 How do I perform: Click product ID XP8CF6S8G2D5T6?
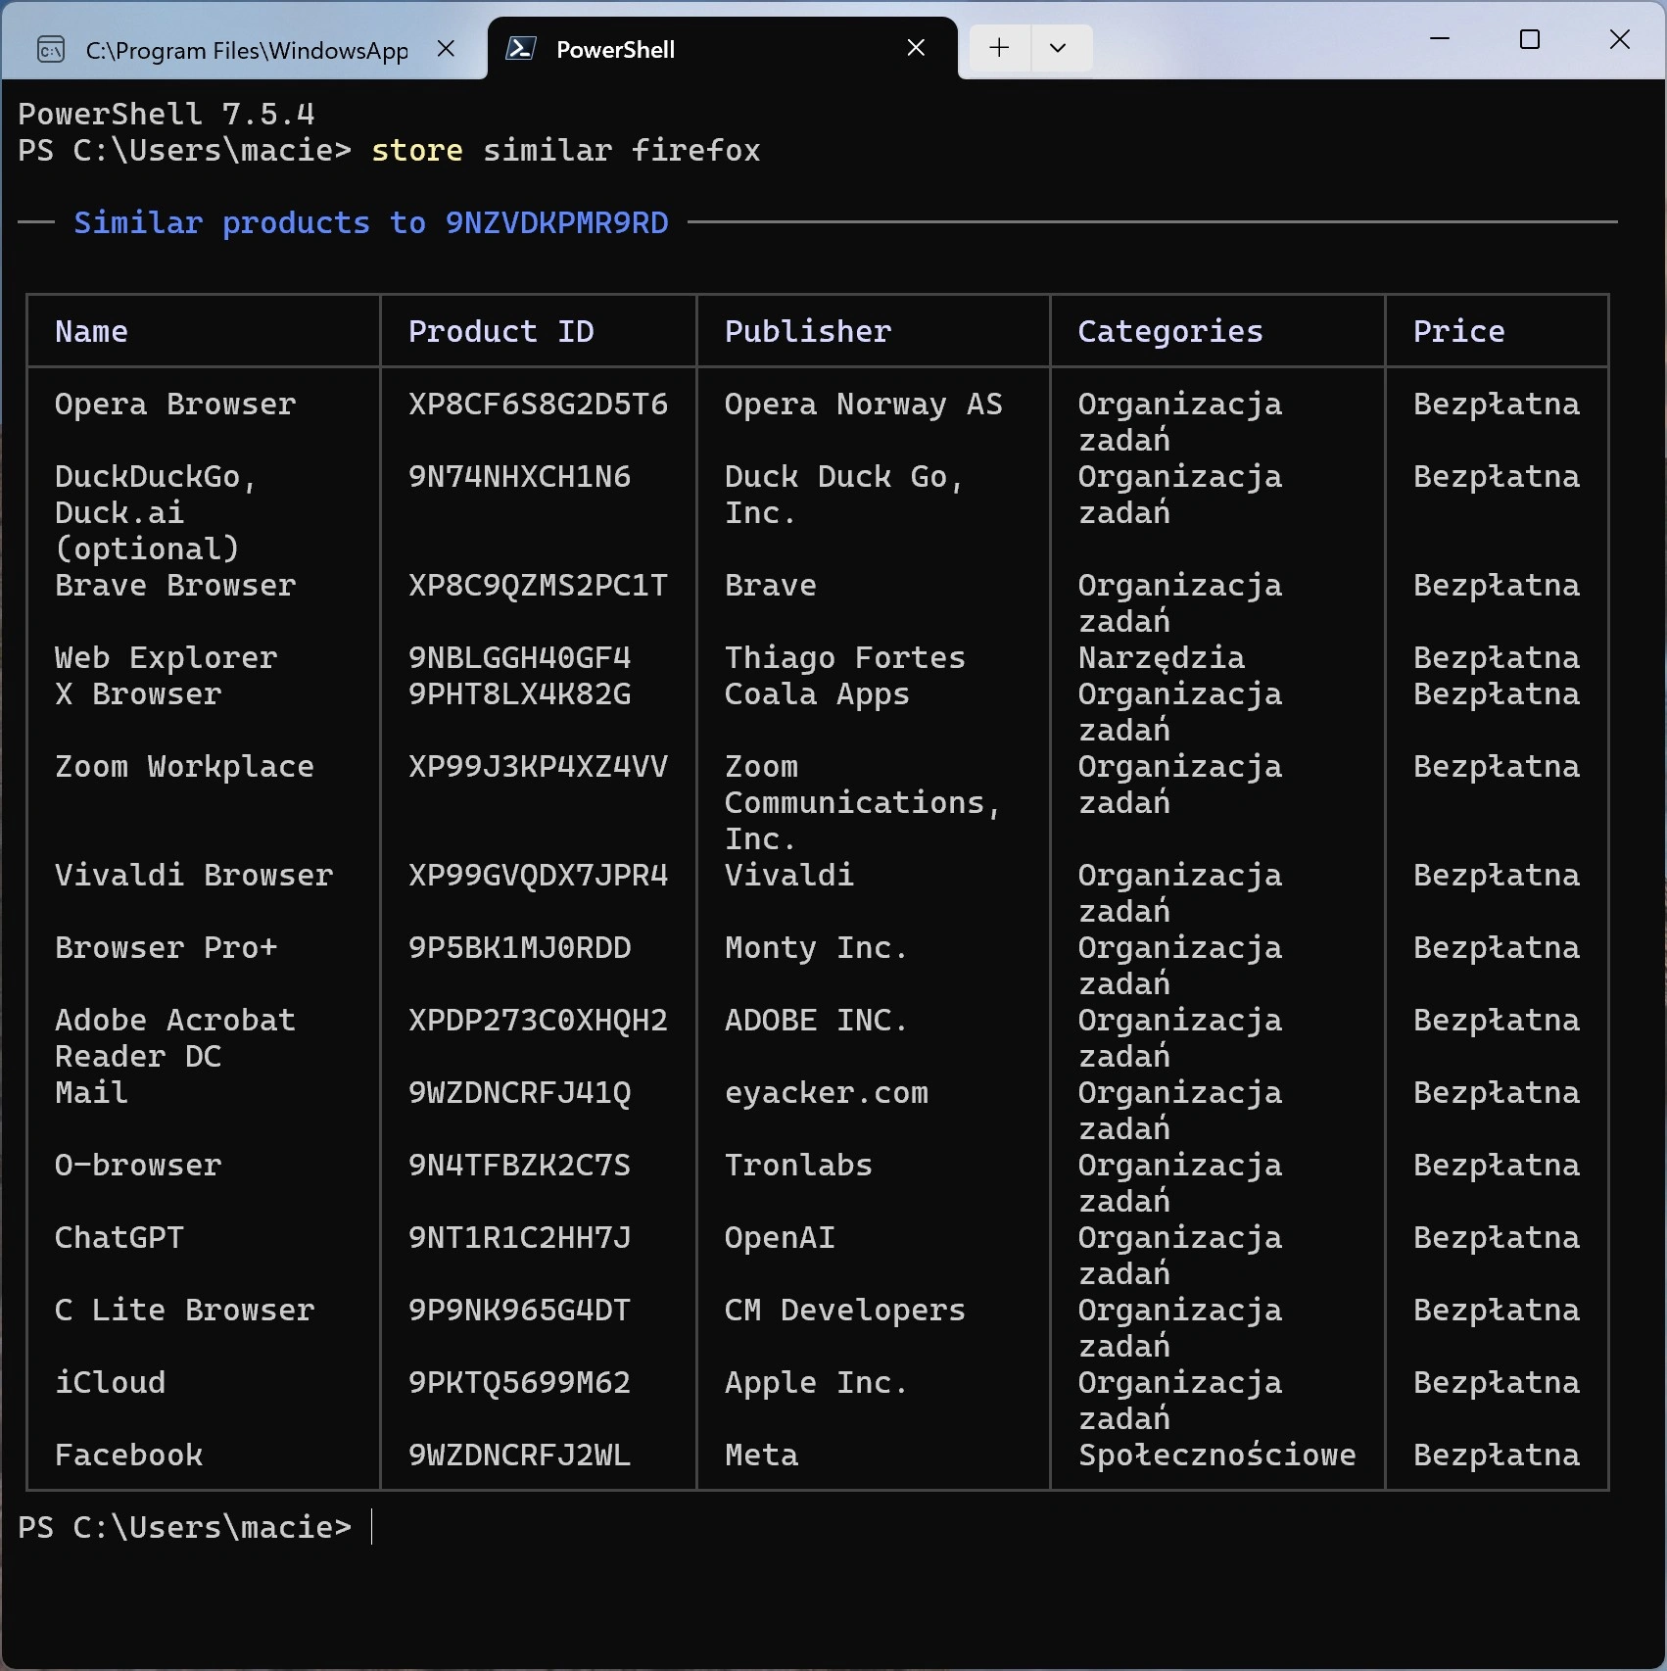[x=537, y=404]
